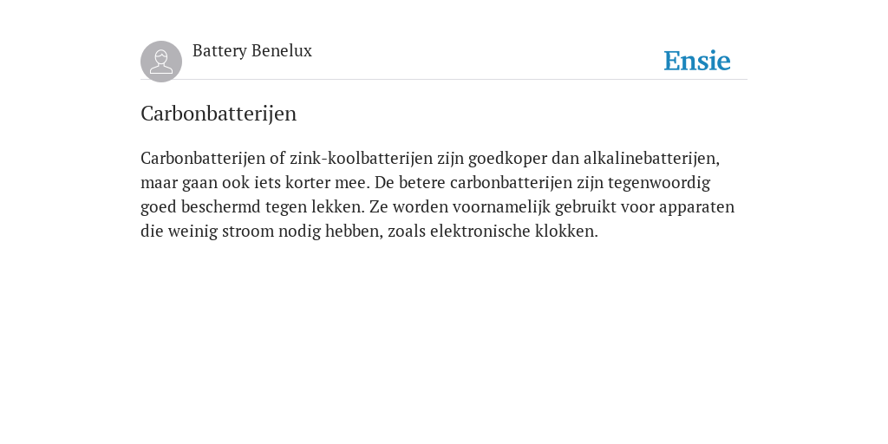Click the word "Benelux" in author name
The image size is (888, 444).
282,51
